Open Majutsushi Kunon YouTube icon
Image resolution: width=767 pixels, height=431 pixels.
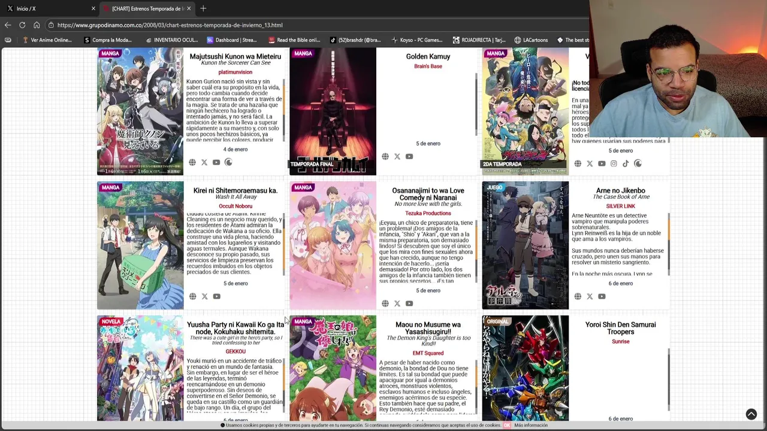216,162
